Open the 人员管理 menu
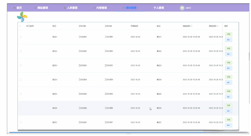The image size is (251, 136). pyautogui.click(x=72, y=8)
